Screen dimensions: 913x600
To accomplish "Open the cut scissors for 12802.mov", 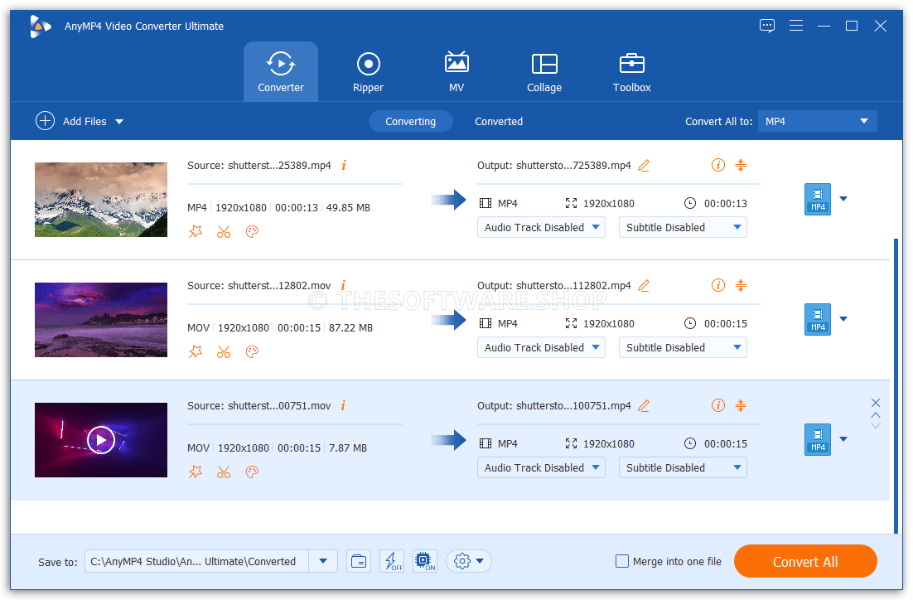I will tap(224, 352).
